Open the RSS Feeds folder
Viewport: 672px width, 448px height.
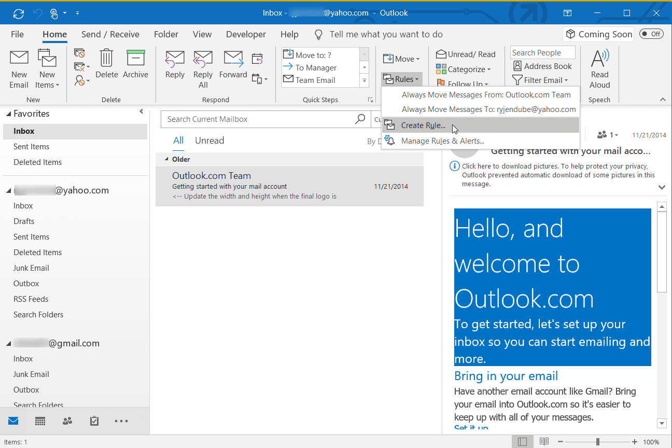pyautogui.click(x=31, y=299)
